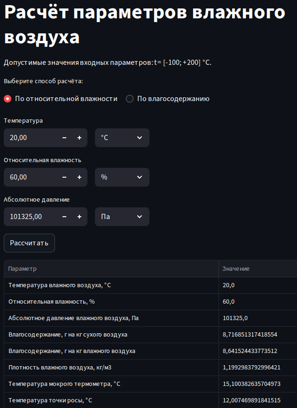This screenshot has height=408, width=297.
Task: Focus the Относительная влажность value field
Action: [31, 177]
